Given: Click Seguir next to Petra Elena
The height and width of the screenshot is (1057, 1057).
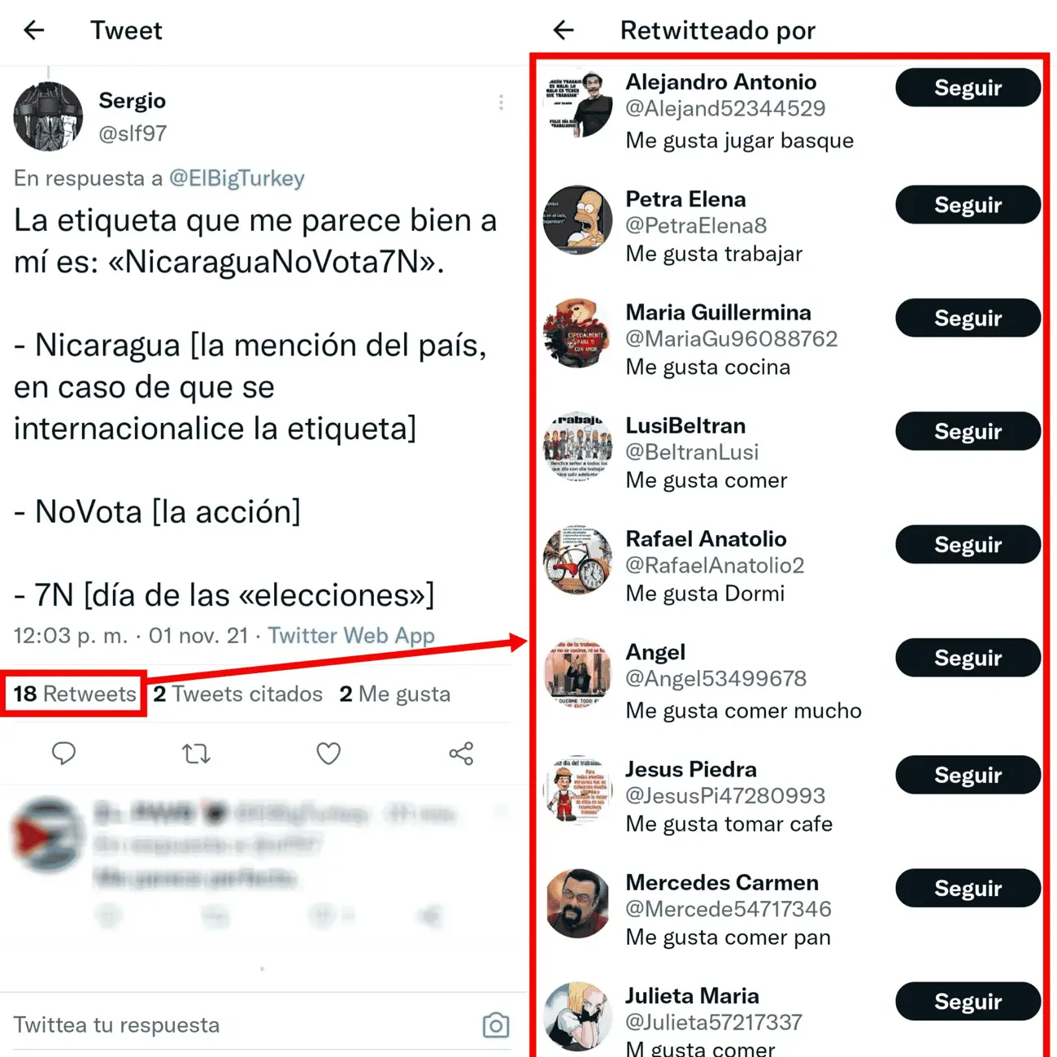Looking at the screenshot, I should click(x=968, y=205).
